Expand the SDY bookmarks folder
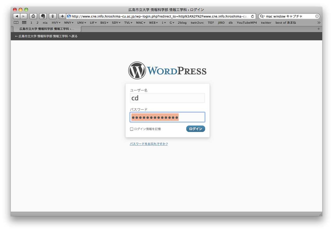 116,23
